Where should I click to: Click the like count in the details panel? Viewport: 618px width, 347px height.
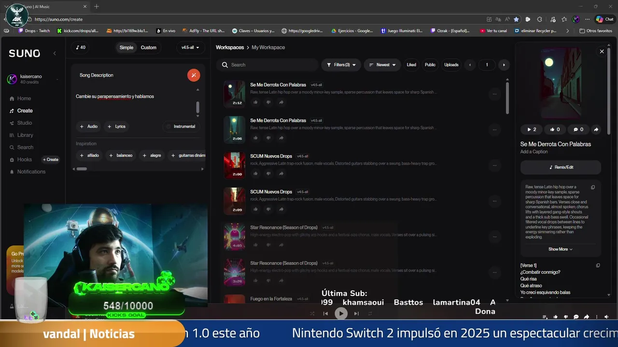(x=555, y=129)
